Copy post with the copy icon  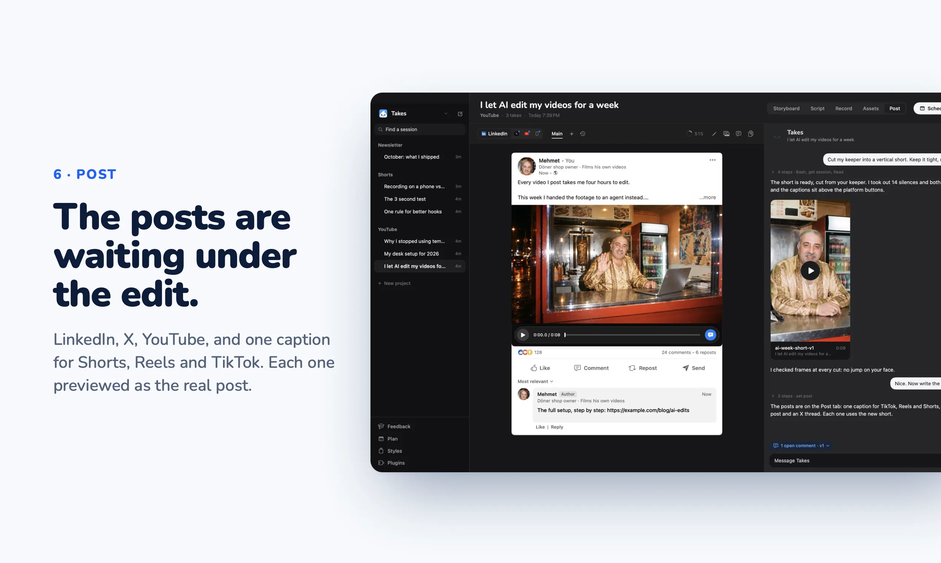(751, 134)
